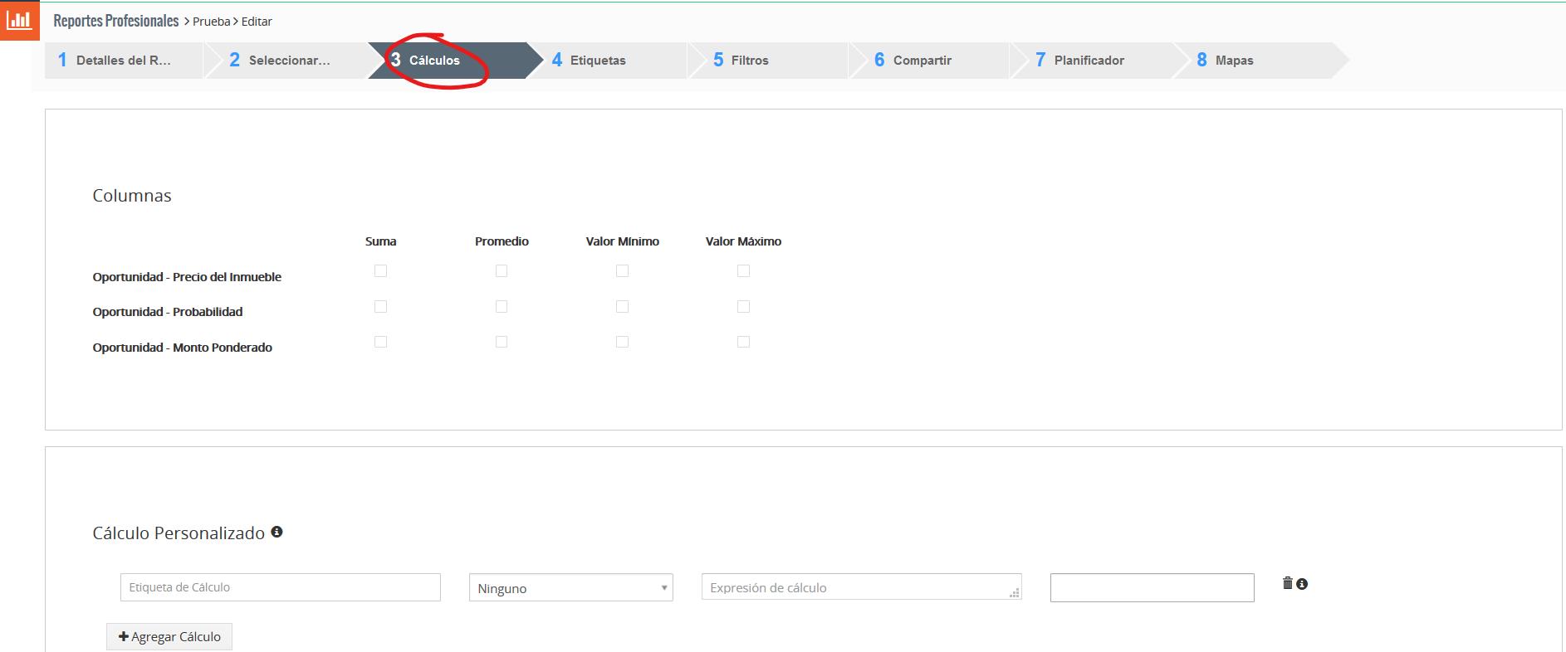Click info icon next to trash icon
Viewport: 1566px width, 652px height.
1302,584
